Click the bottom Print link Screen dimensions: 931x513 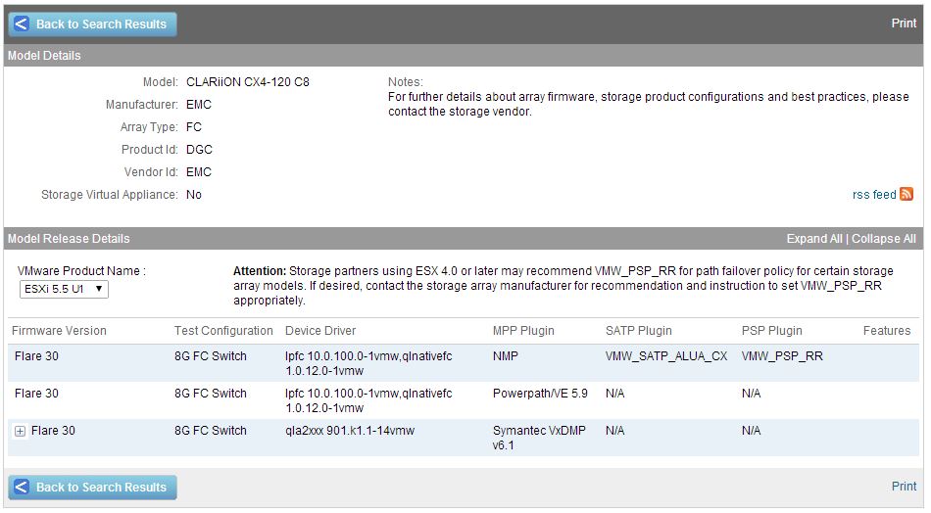click(904, 487)
